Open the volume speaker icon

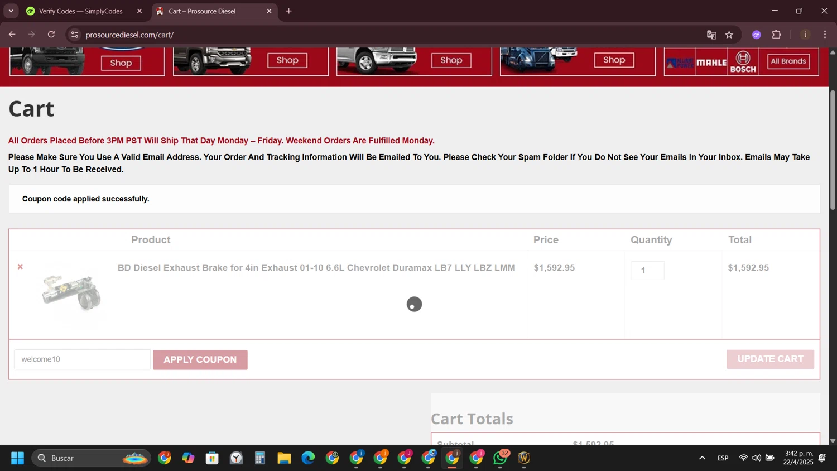point(756,458)
